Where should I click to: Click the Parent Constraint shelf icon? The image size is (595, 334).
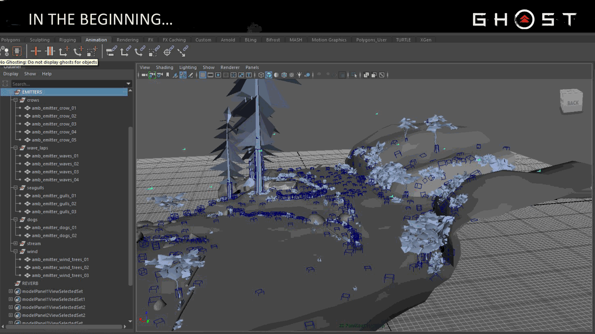(111, 51)
